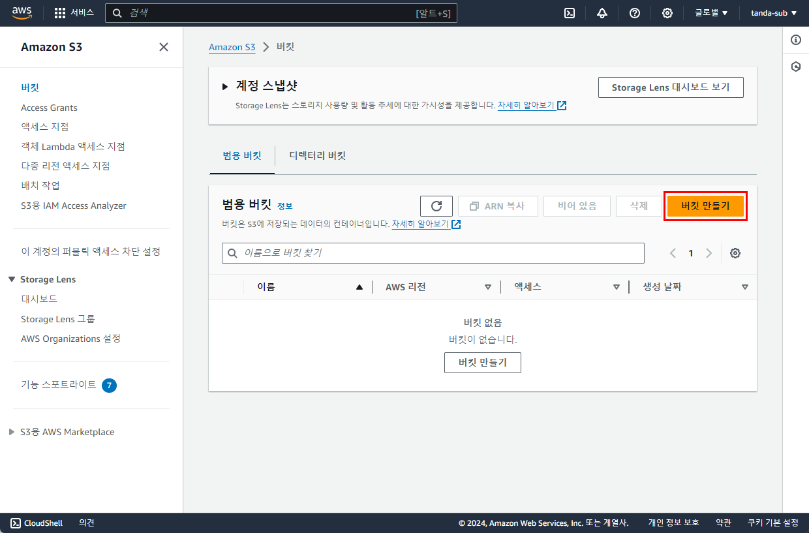
Task: Go to the next page arrow
Action: click(x=709, y=253)
